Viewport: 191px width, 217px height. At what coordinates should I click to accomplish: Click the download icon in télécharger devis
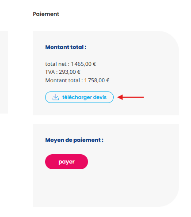56,97
